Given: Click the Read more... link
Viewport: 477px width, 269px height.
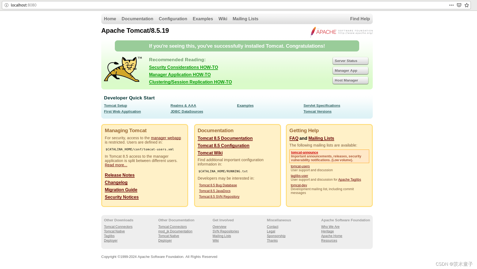Looking at the screenshot, I should tap(116, 165).
